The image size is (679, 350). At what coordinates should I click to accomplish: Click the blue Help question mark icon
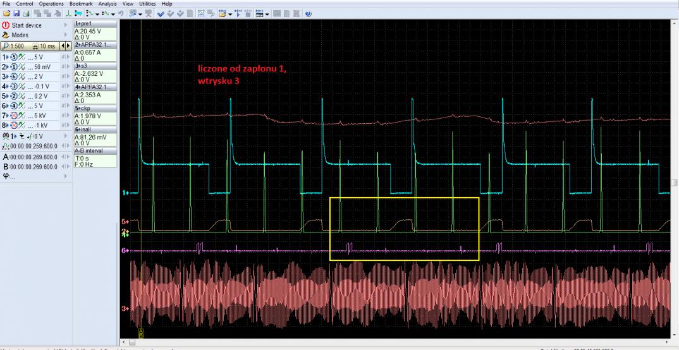(x=308, y=13)
